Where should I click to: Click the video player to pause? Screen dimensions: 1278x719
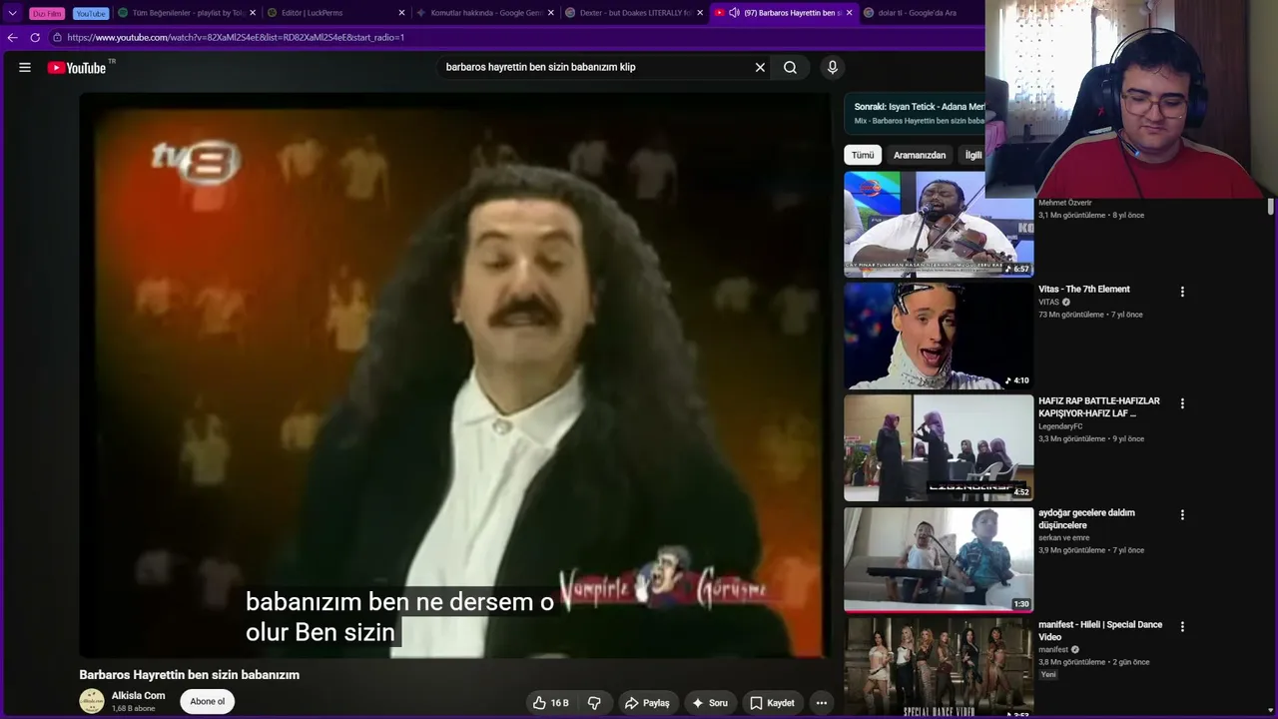point(454,375)
